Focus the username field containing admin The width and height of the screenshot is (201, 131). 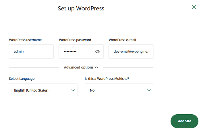pyautogui.click(x=31, y=52)
